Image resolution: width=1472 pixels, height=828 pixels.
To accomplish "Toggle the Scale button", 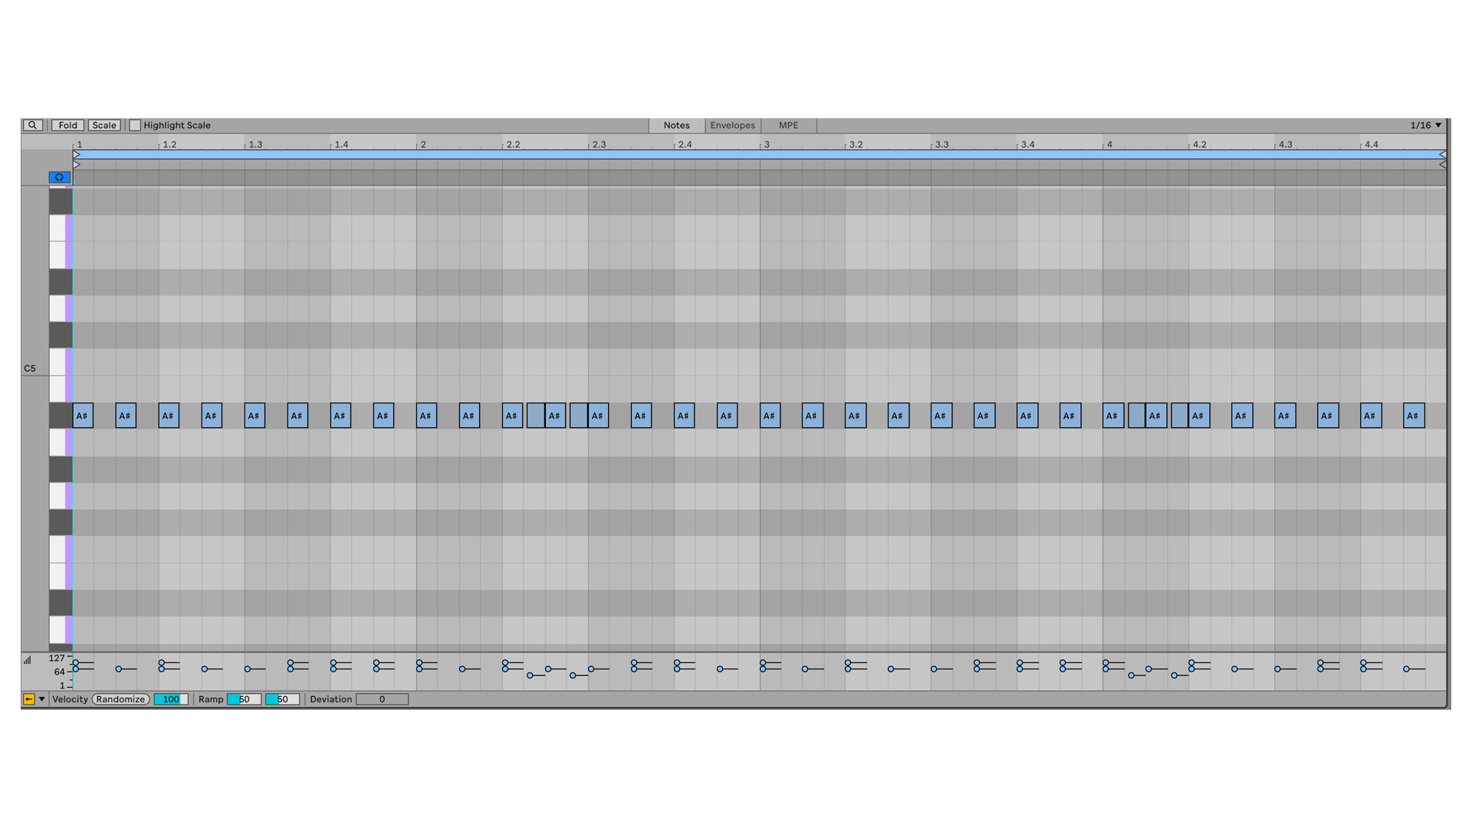I will [104, 125].
